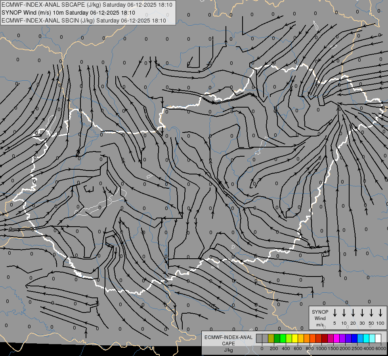Click the bright magenta CAPE legend swatch
388x356 pixels.
(336, 338)
